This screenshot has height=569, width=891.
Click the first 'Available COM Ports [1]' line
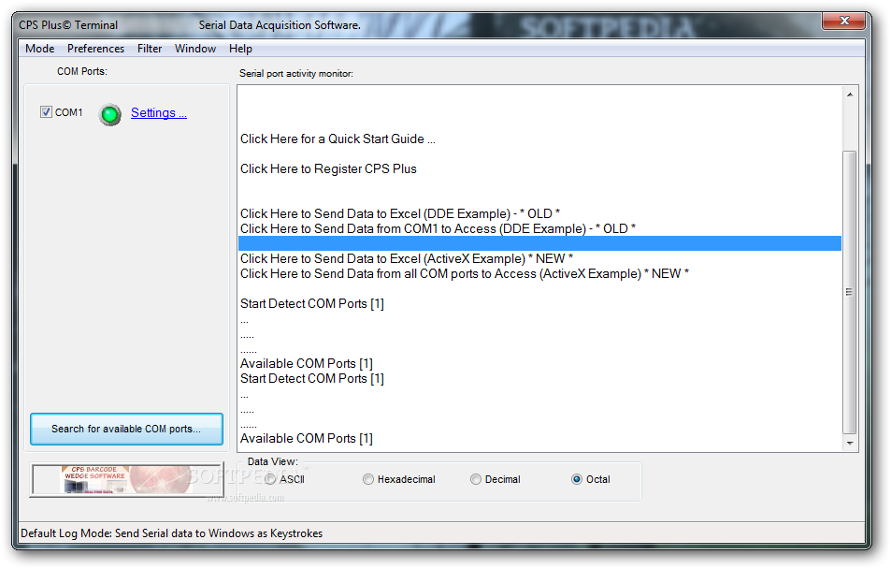pos(307,364)
